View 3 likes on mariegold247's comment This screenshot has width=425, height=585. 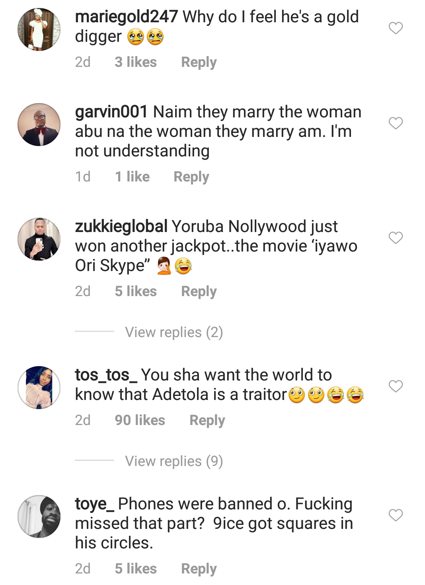coord(135,62)
